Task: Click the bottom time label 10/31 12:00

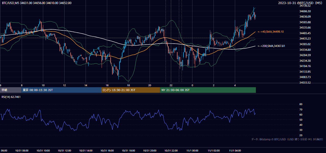Action: [65, 150]
